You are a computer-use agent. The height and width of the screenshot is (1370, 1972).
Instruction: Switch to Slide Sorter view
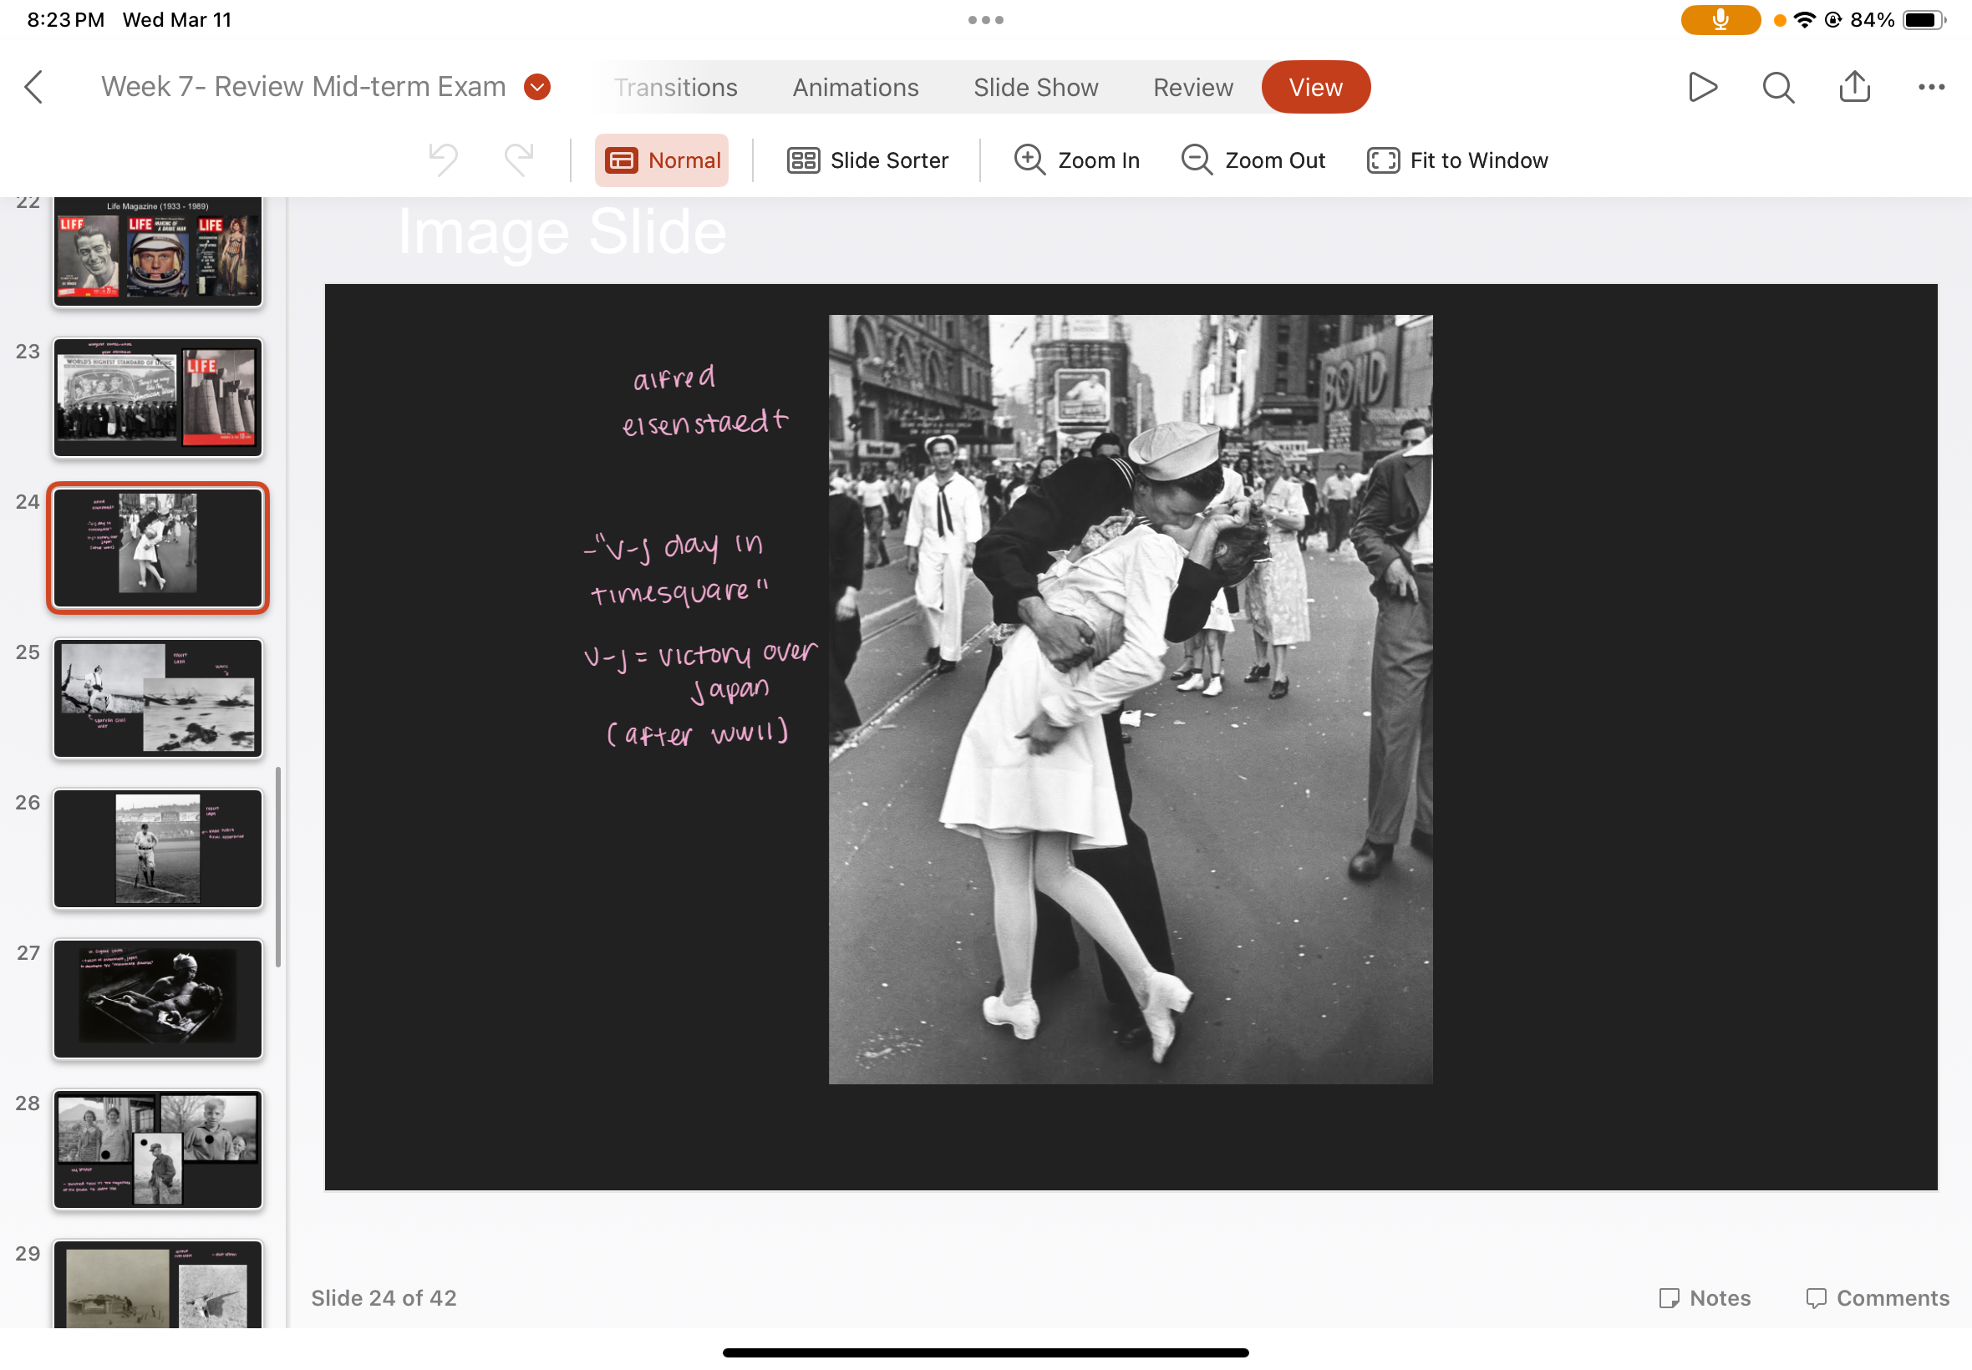867,160
